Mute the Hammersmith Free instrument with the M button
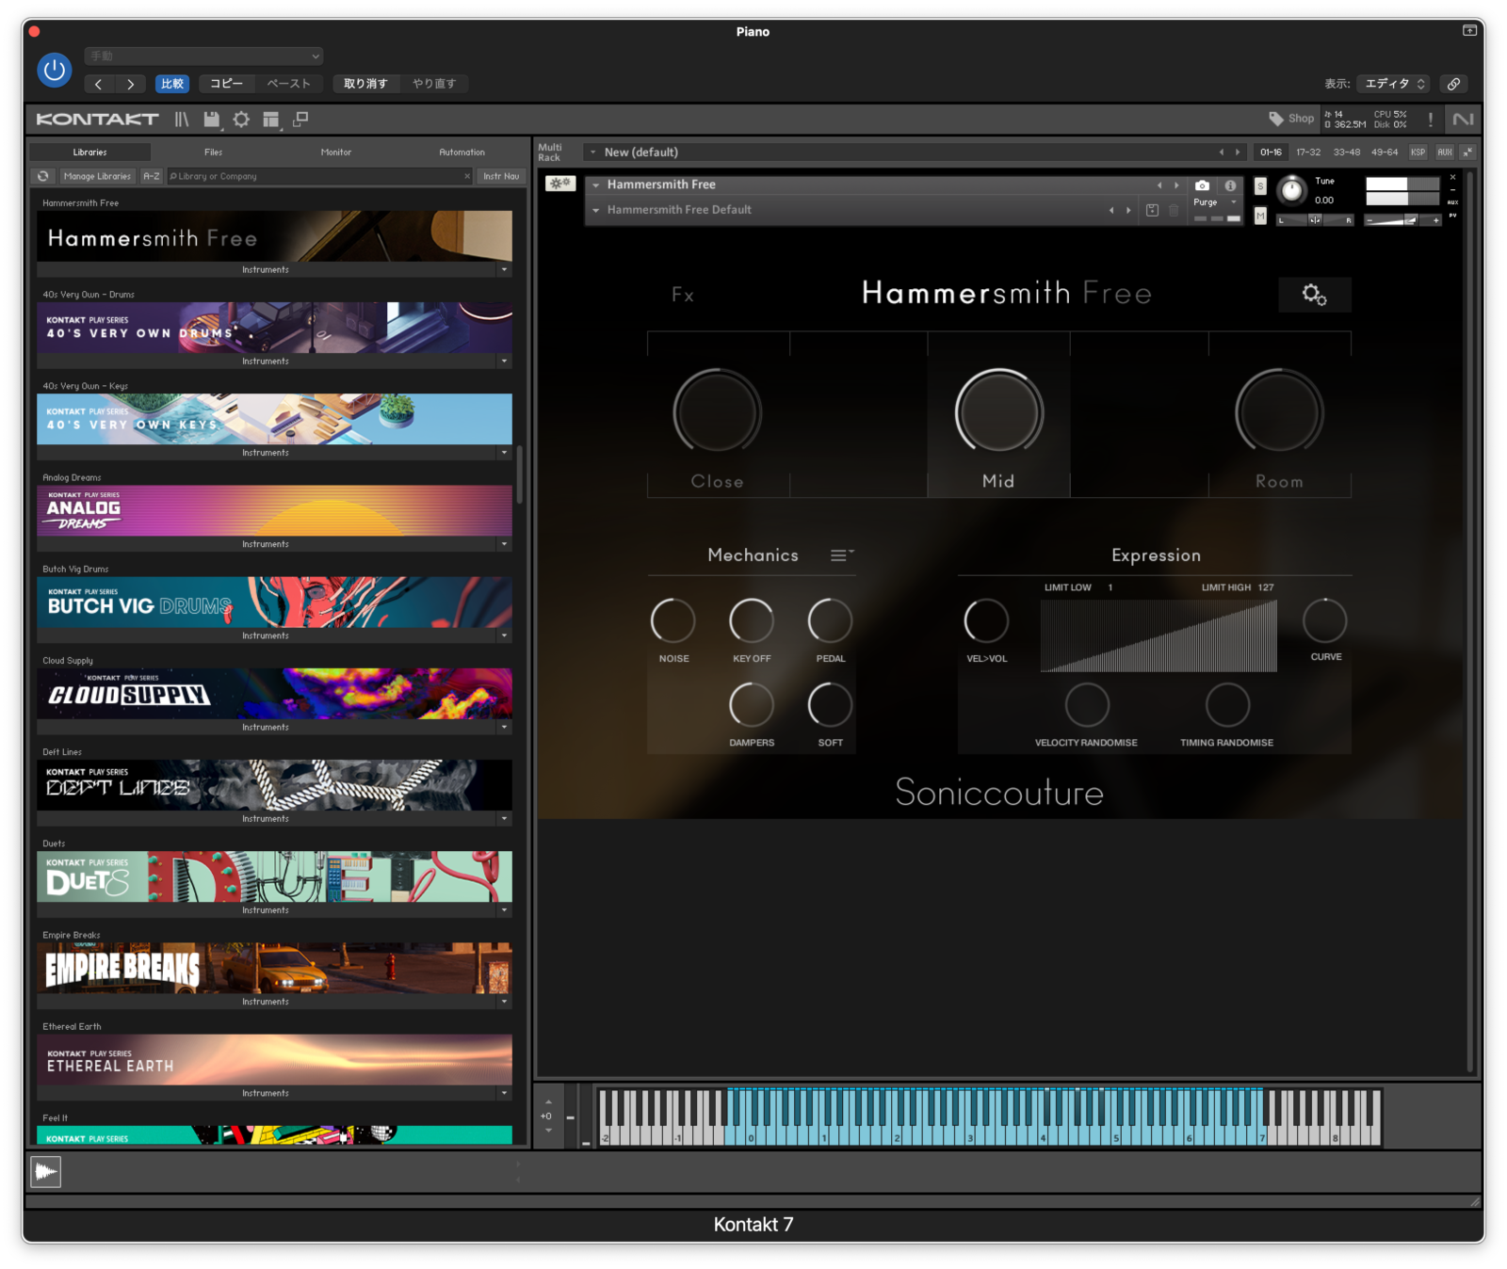This screenshot has height=1269, width=1507. 1259,217
